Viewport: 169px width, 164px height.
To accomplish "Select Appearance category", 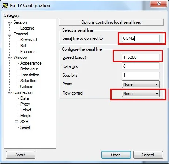I will (31, 63).
